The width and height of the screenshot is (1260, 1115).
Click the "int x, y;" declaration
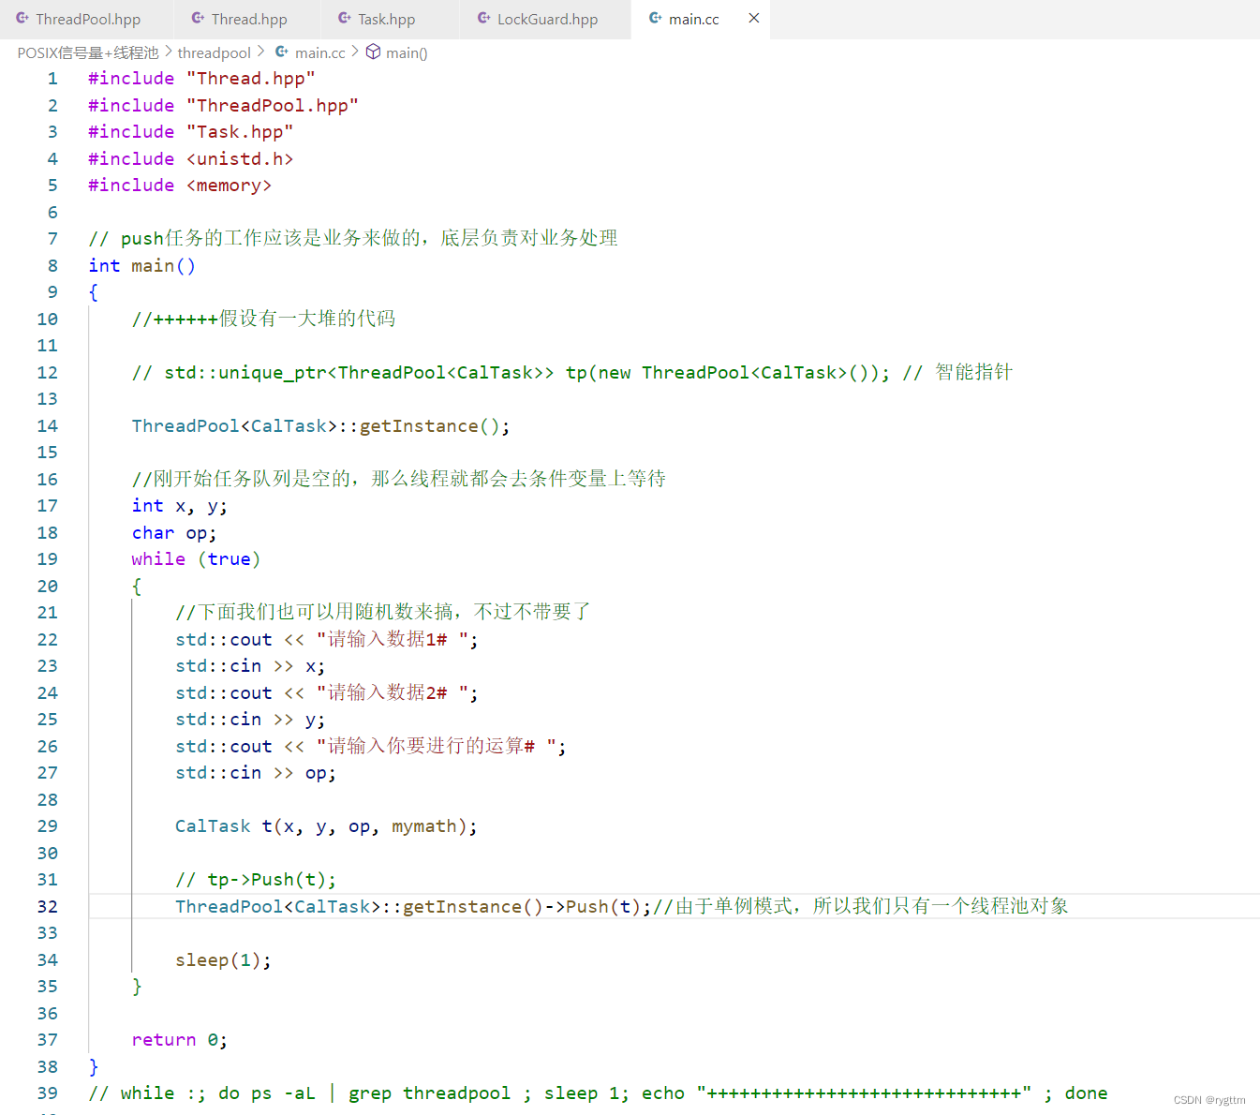pyautogui.click(x=179, y=506)
